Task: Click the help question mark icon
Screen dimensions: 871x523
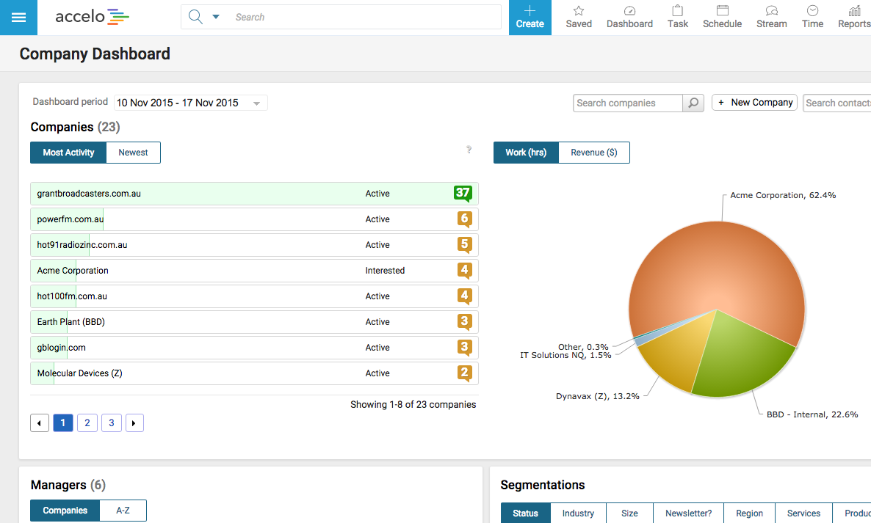Action: 469,149
